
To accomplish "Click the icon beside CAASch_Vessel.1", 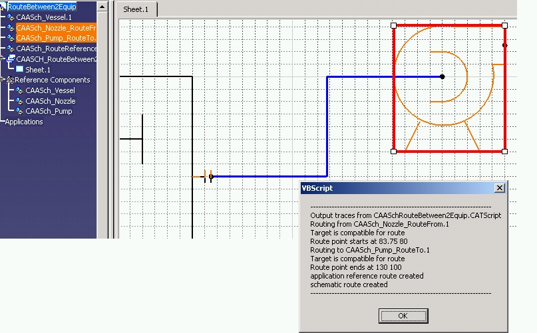I will 10,17.
